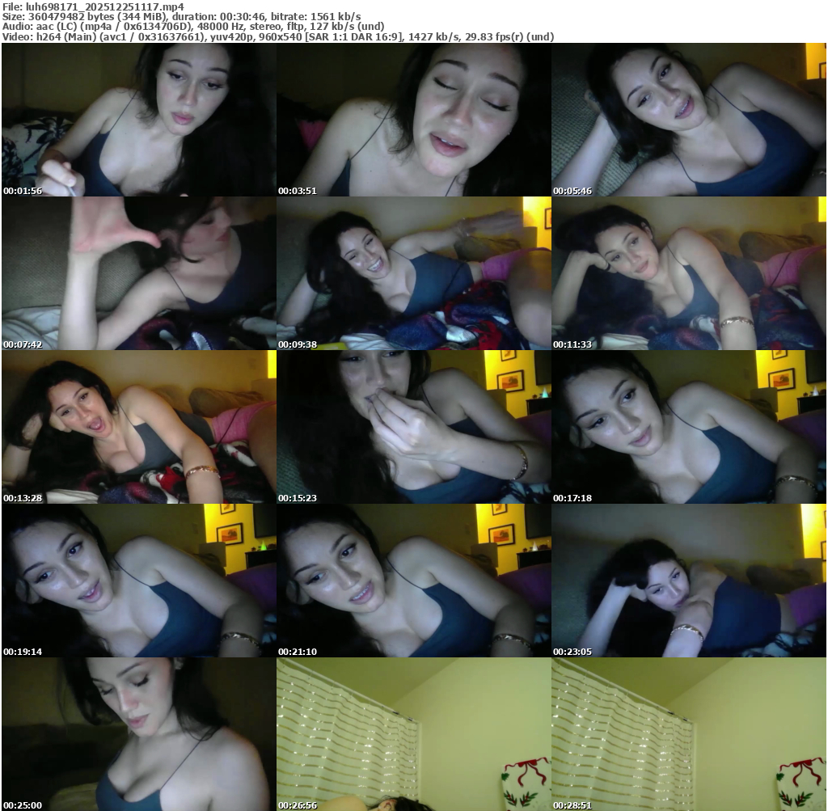The height and width of the screenshot is (811, 828).
Task: Choose the frame timestamped 00:15:23
Action: pos(413,427)
